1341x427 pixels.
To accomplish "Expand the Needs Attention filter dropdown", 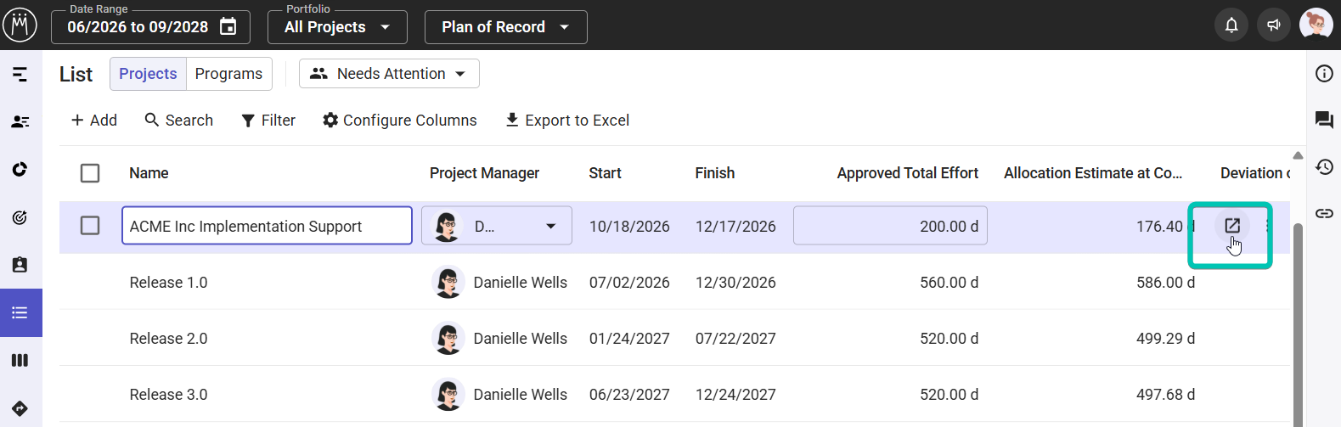I will [x=389, y=74].
